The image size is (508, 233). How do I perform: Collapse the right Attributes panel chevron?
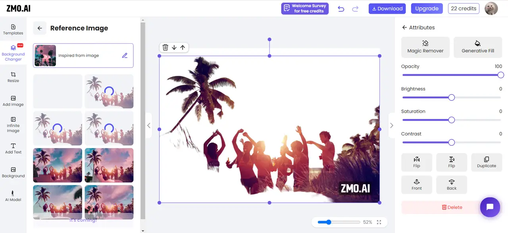[392, 125]
